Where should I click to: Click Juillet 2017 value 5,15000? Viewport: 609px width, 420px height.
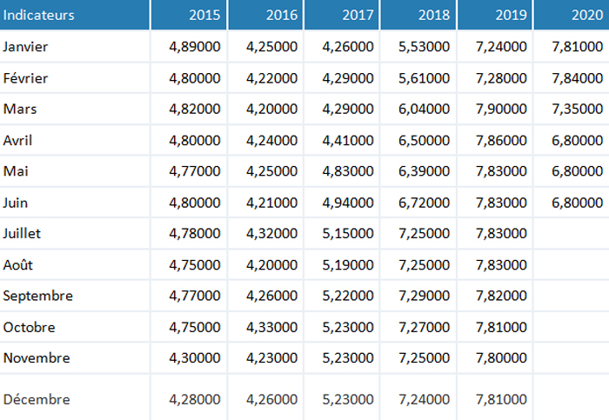pyautogui.click(x=348, y=233)
